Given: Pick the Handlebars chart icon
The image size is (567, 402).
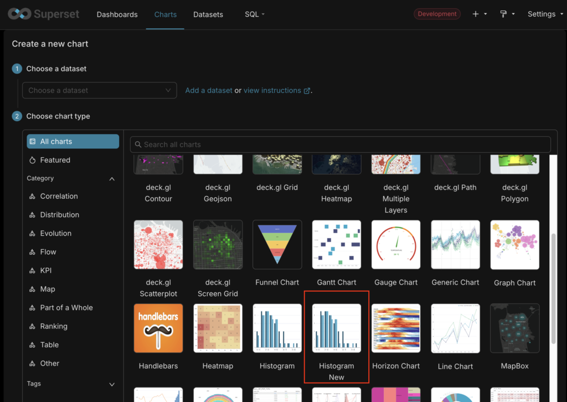Looking at the screenshot, I should tap(158, 328).
